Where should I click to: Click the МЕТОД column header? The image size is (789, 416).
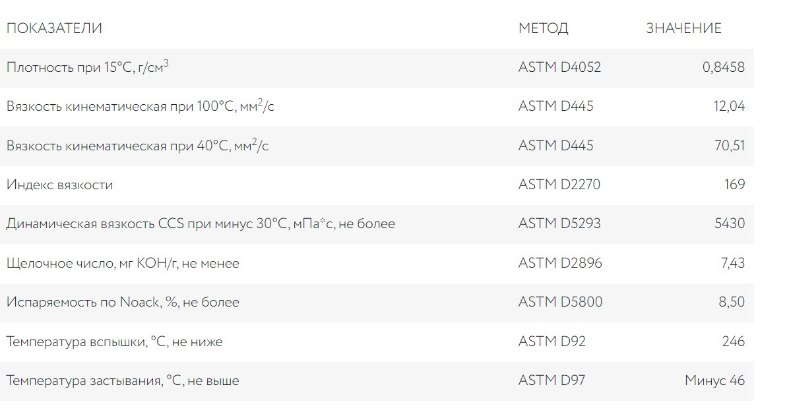pyautogui.click(x=543, y=28)
